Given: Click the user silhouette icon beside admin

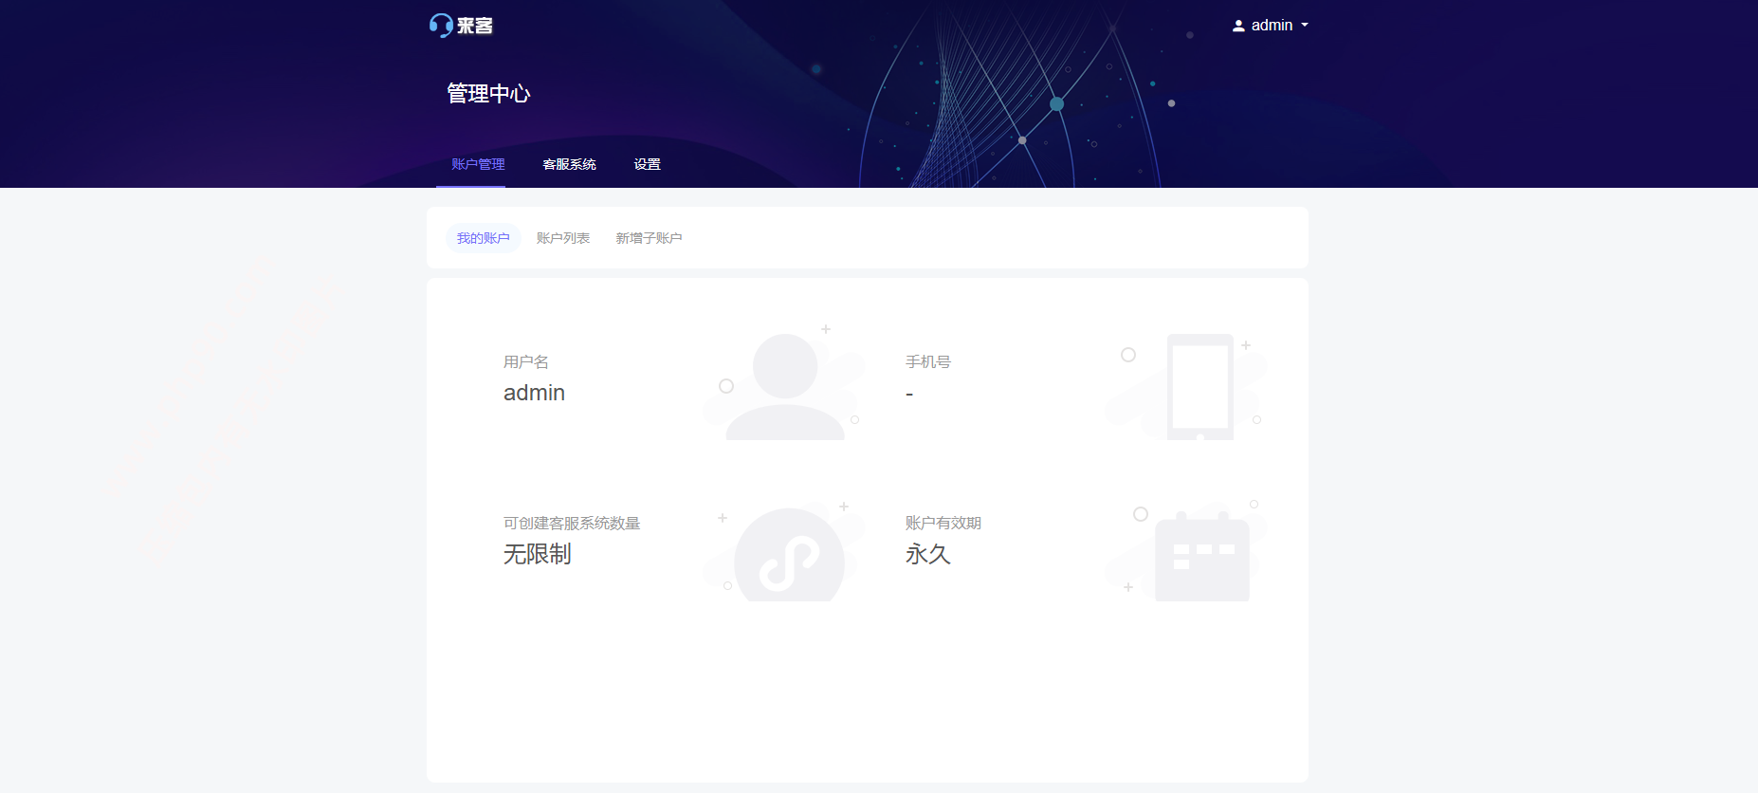Looking at the screenshot, I should click(x=1238, y=26).
